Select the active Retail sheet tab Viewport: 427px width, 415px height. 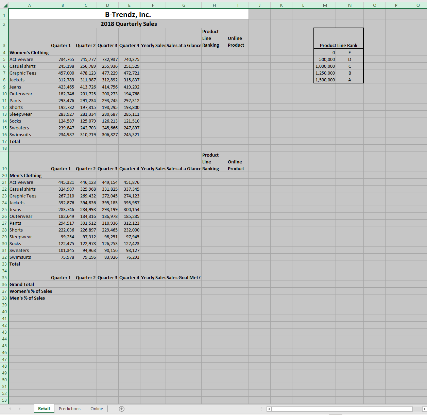tap(44, 409)
